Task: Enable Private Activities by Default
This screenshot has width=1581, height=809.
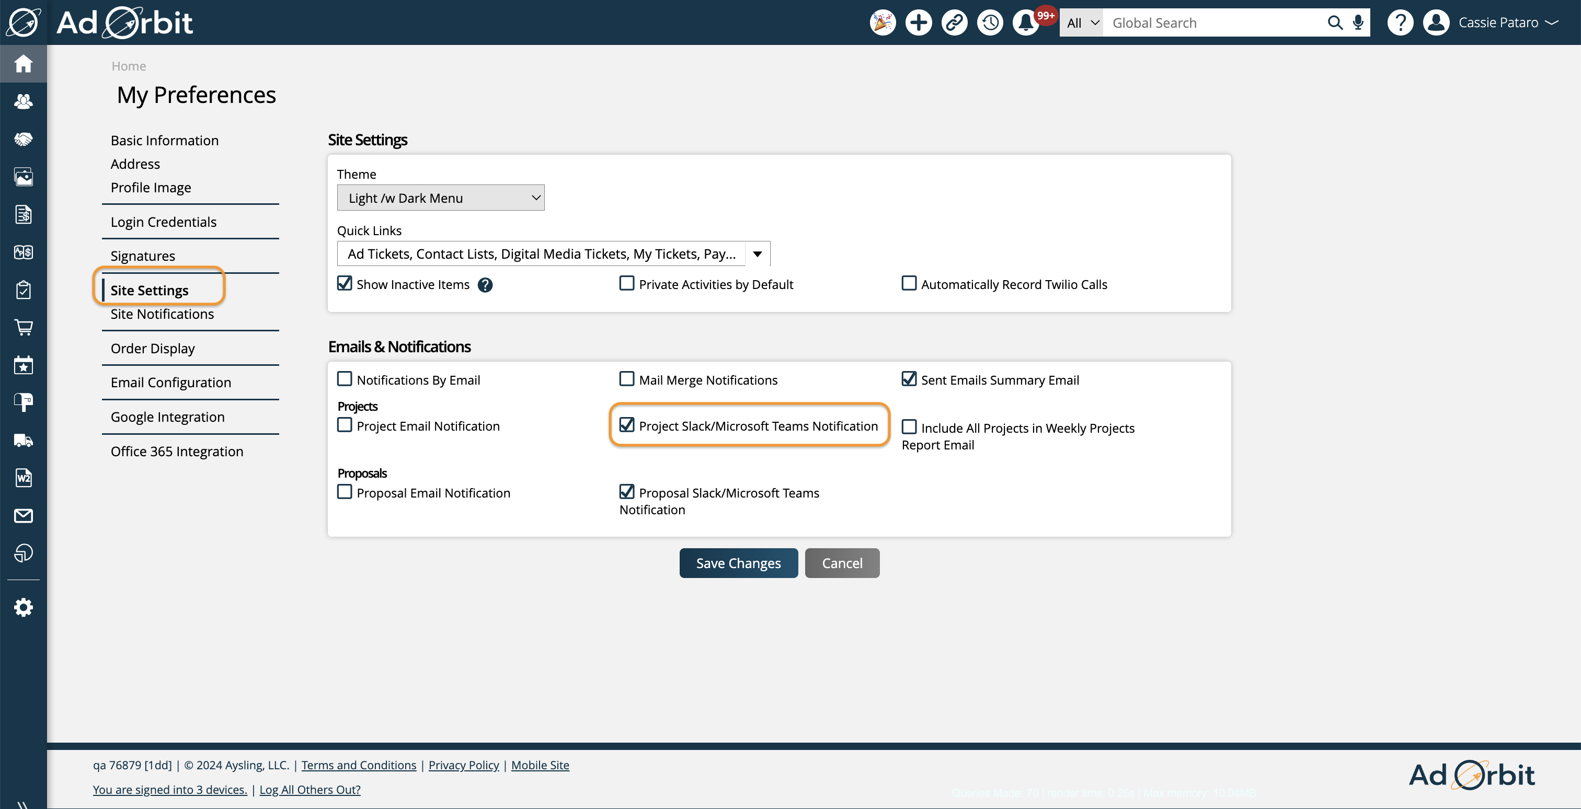Action: pos(627,283)
